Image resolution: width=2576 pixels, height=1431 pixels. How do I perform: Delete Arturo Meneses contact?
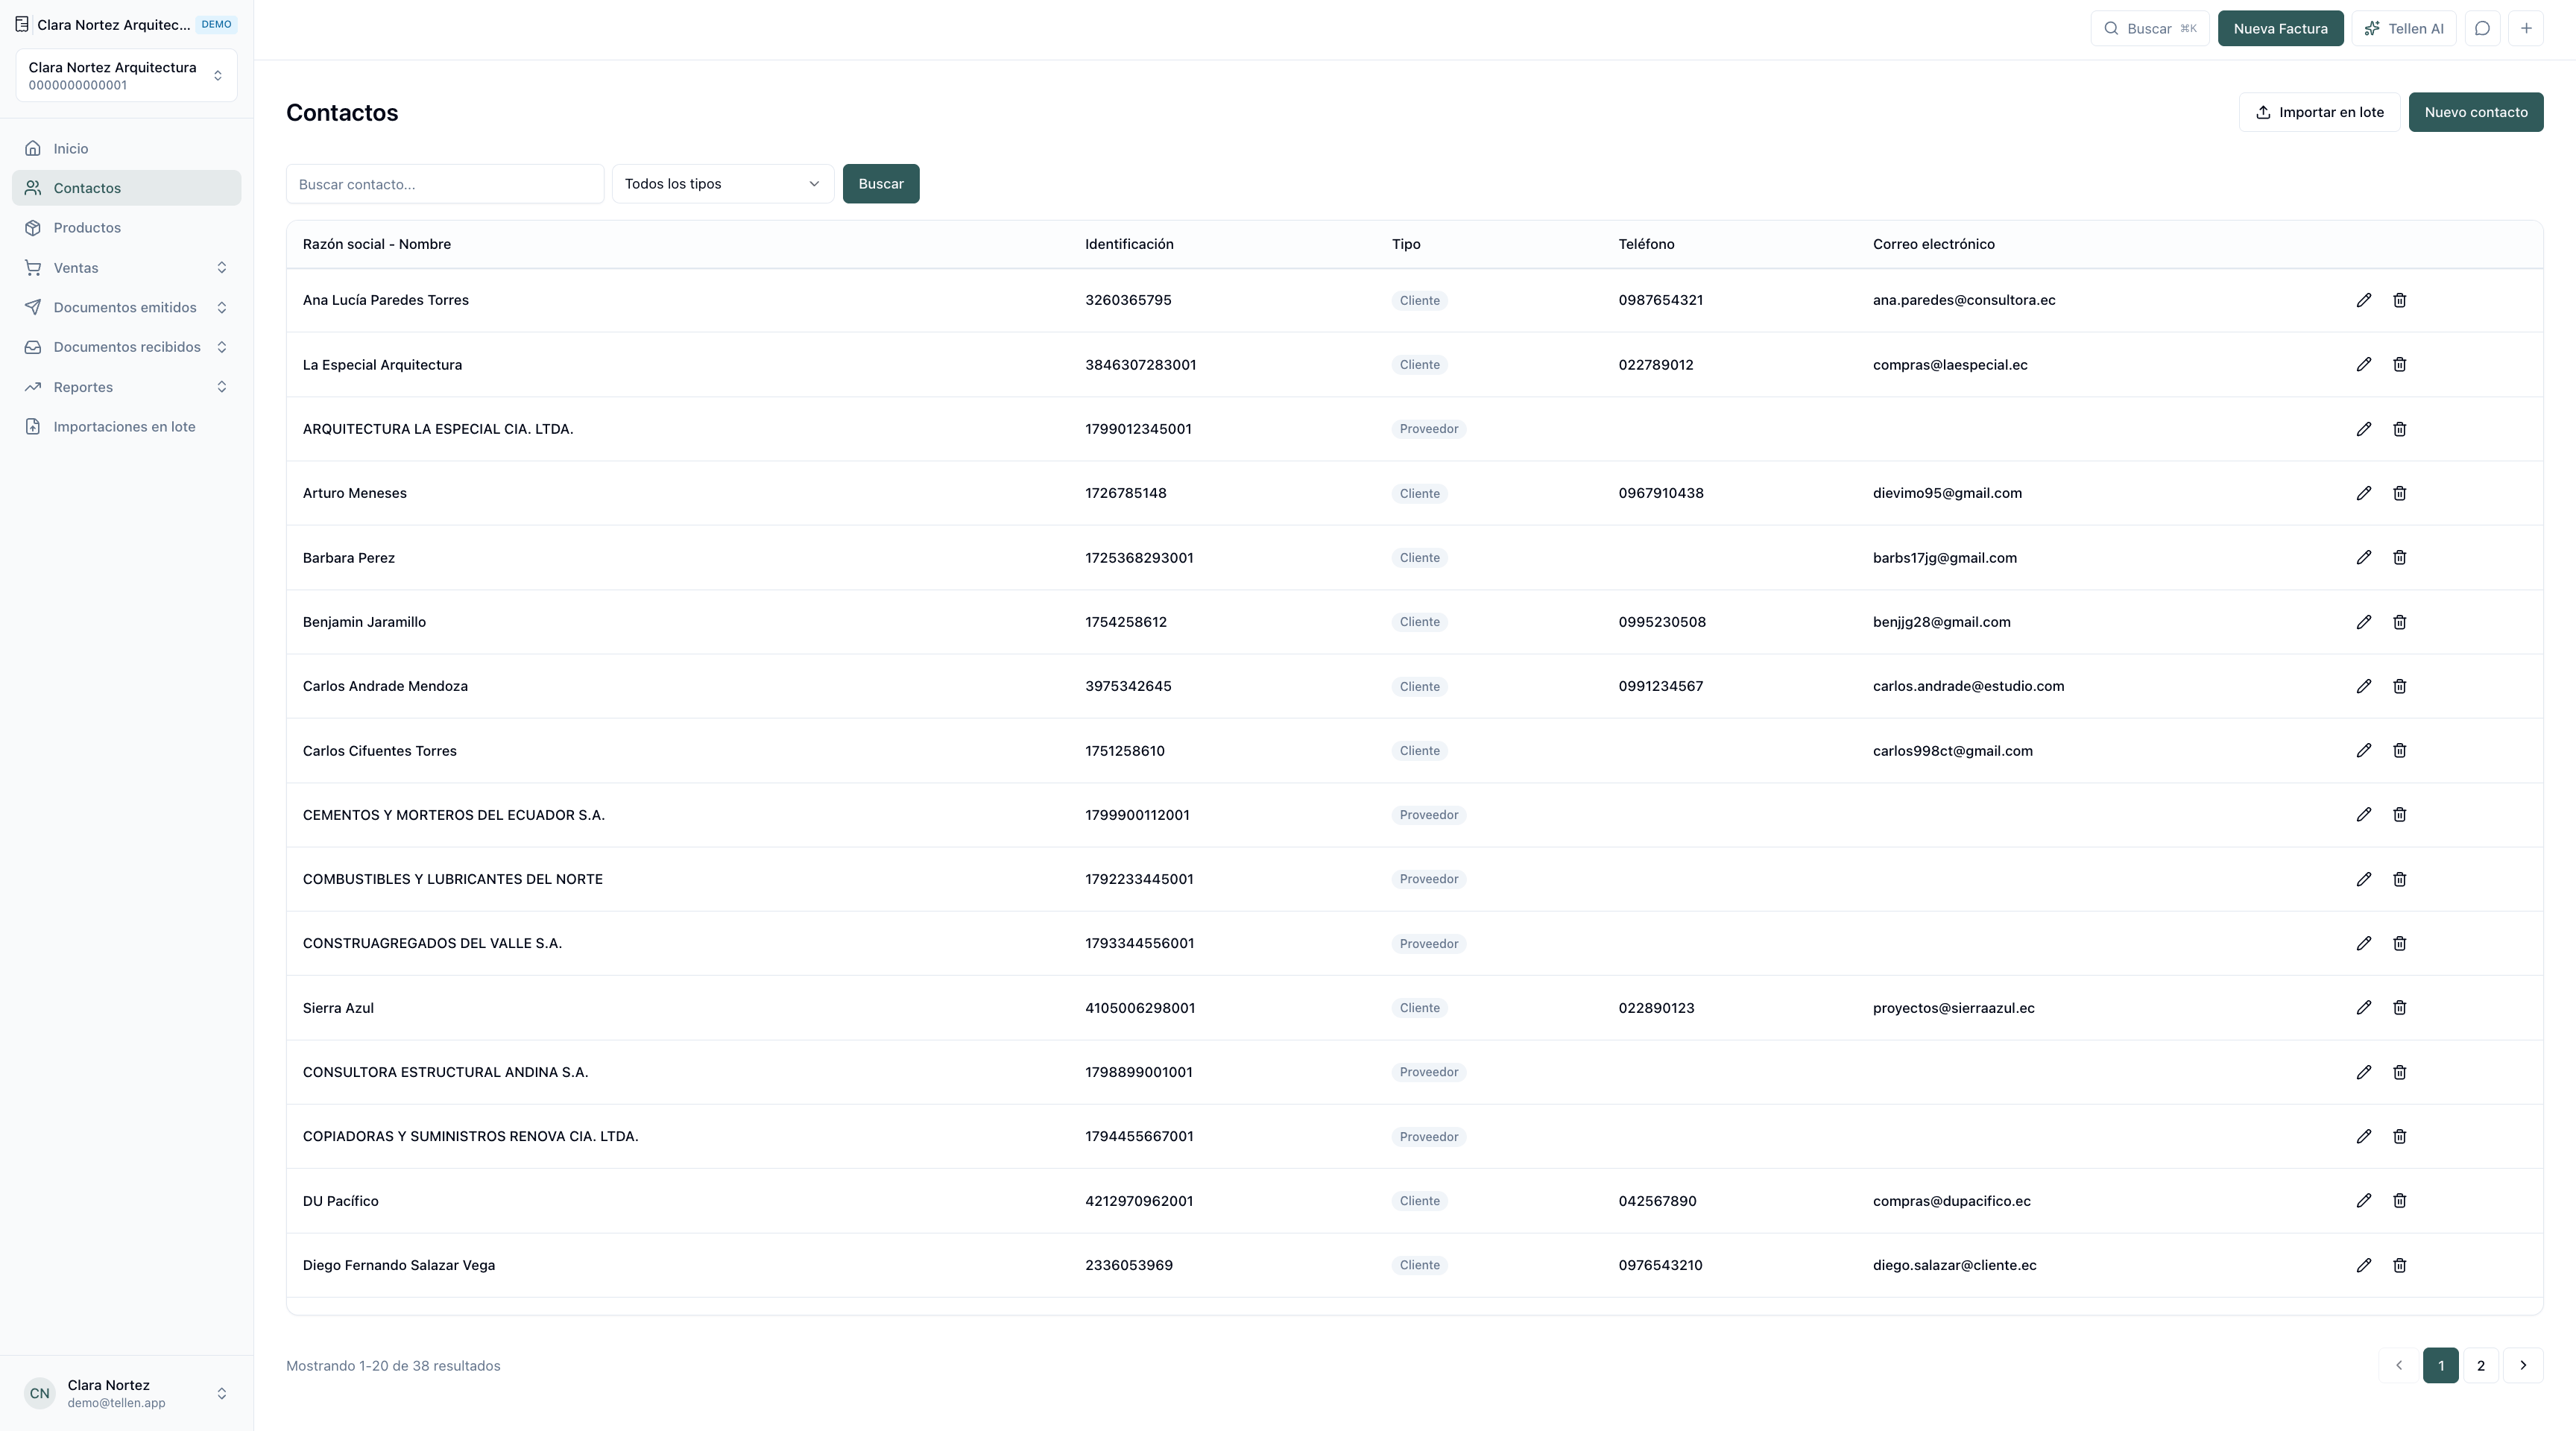pyautogui.click(x=2399, y=493)
